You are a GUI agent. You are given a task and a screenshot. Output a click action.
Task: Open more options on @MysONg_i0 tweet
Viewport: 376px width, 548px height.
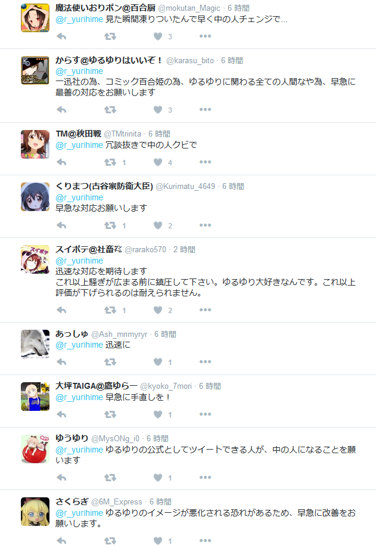click(x=206, y=478)
